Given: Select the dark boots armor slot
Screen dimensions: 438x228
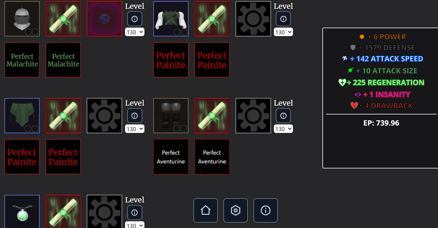Looking at the screenshot, I should [171, 116].
